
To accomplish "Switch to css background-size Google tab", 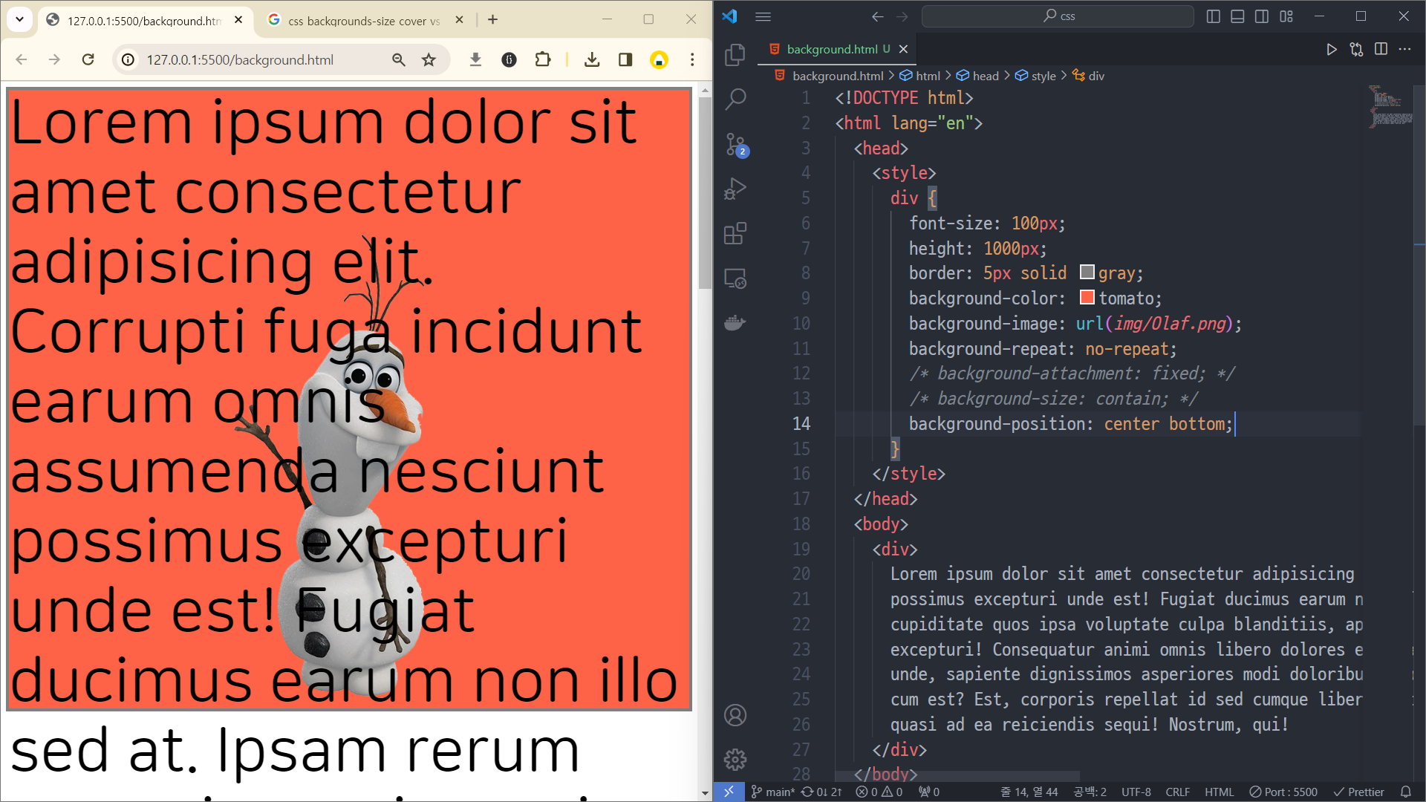I will (x=363, y=21).
